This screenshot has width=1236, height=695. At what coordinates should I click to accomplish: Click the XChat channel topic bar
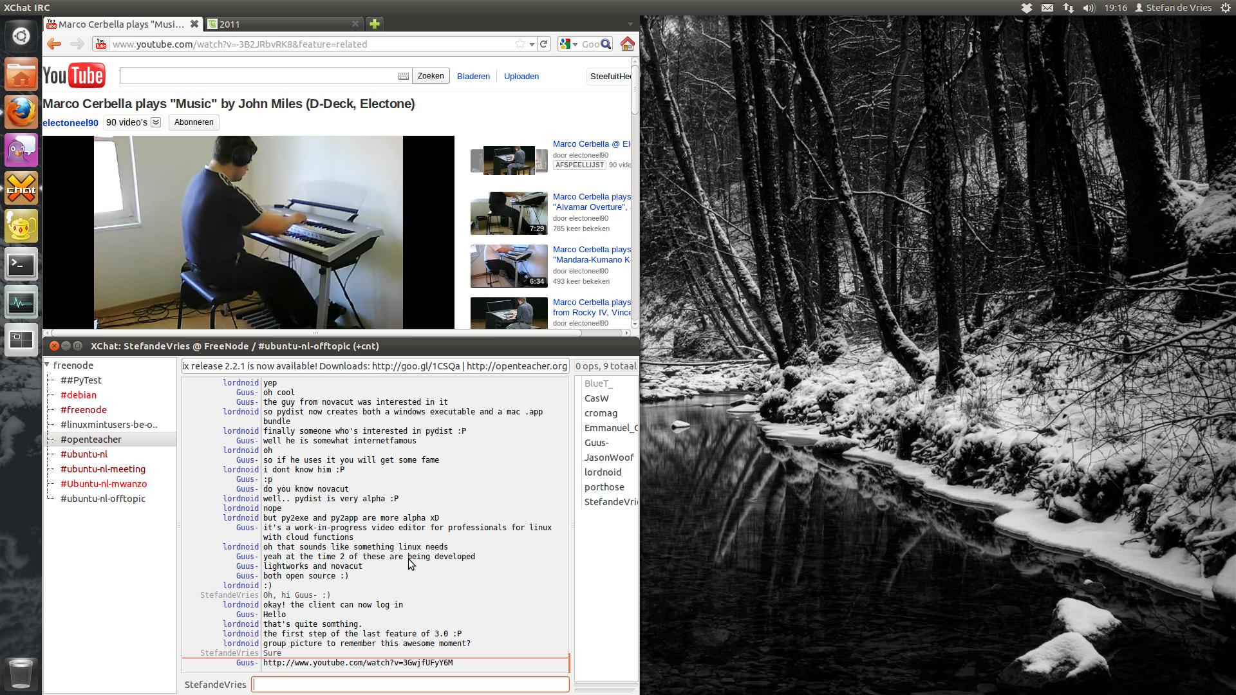tap(375, 366)
